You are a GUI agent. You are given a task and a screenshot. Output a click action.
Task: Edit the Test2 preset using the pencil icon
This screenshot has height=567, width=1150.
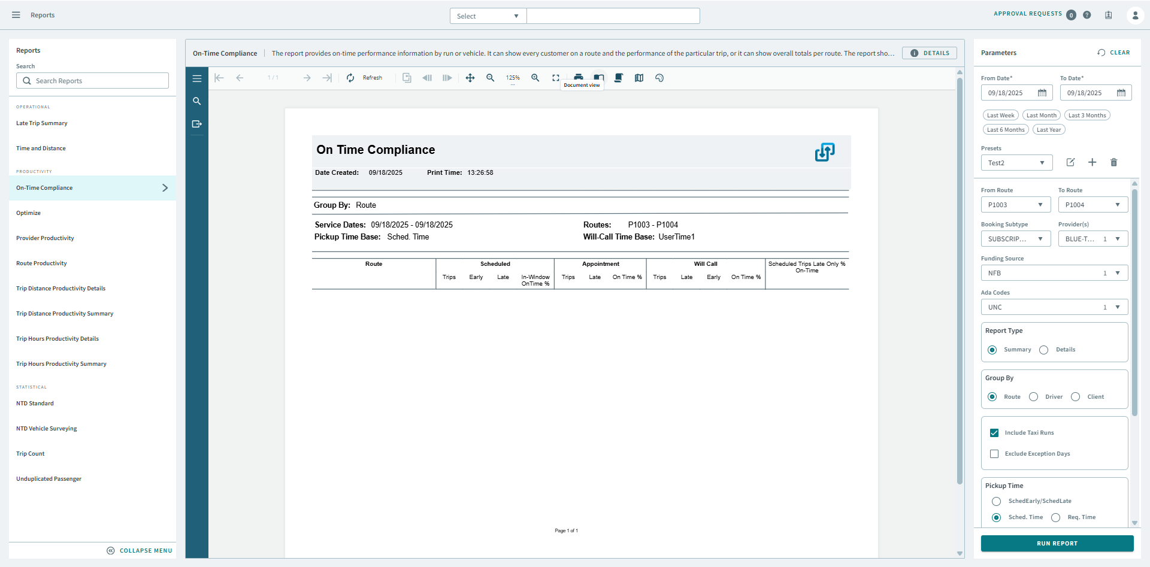pos(1071,162)
